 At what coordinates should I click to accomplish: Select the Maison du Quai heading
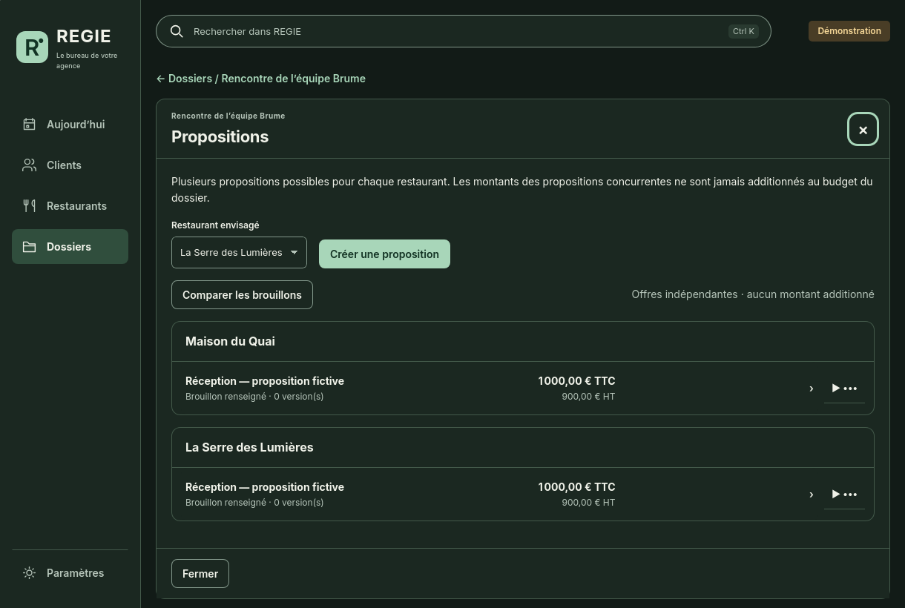(230, 341)
